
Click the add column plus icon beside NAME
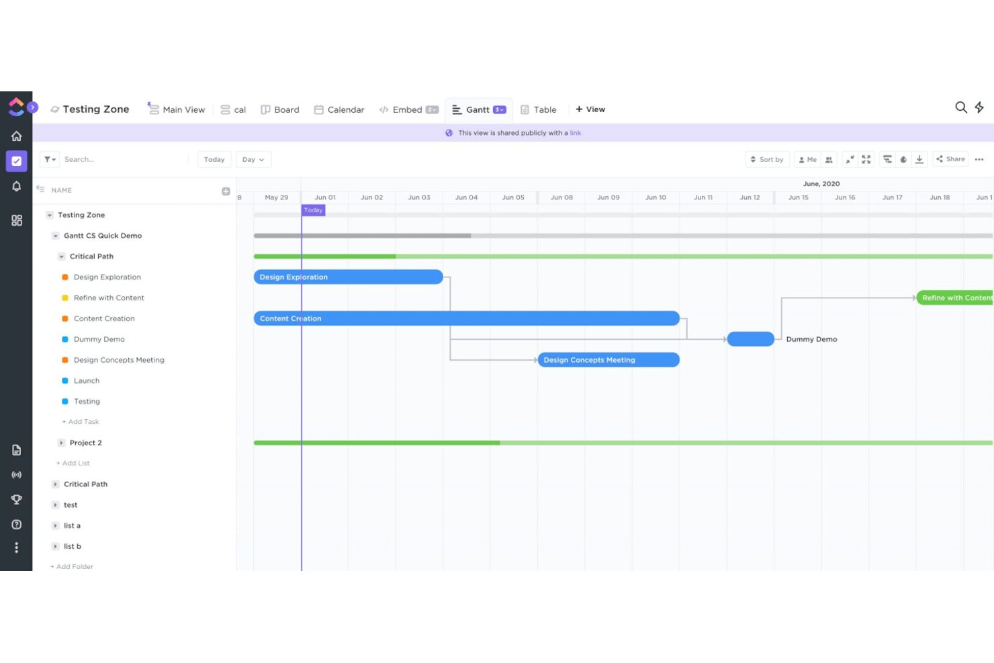[x=226, y=191]
